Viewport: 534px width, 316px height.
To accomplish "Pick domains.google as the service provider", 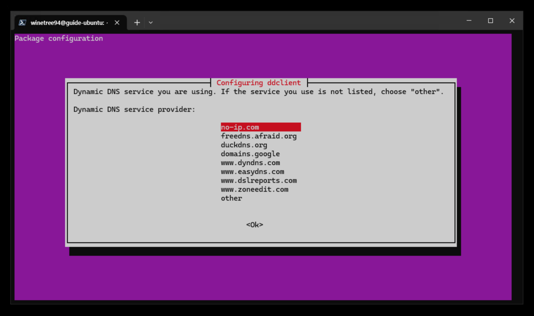I will 250,154.
